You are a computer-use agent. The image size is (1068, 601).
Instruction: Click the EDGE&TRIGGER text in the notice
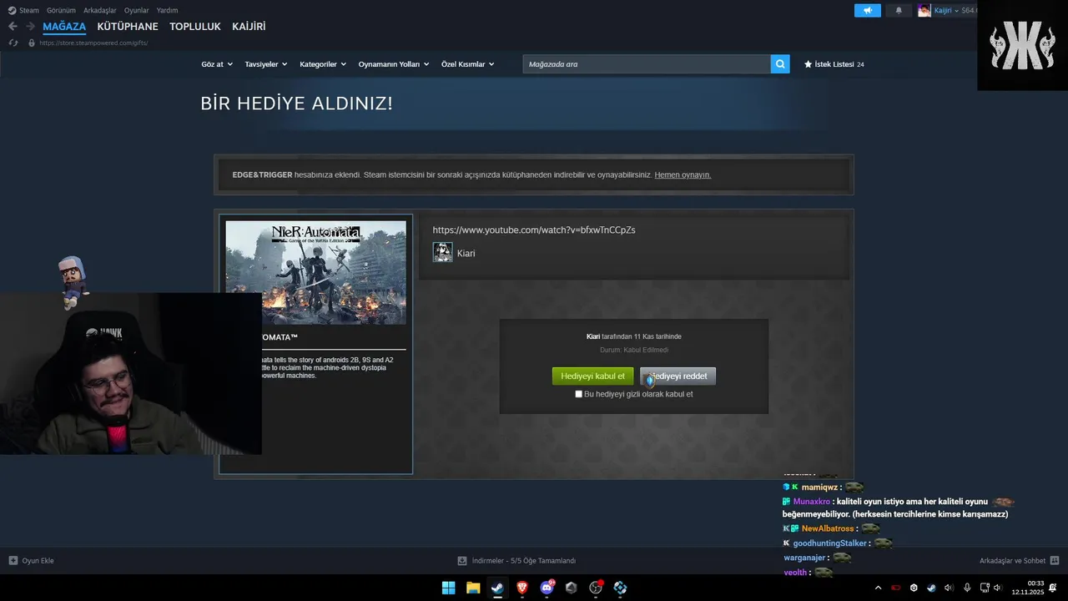[262, 175]
